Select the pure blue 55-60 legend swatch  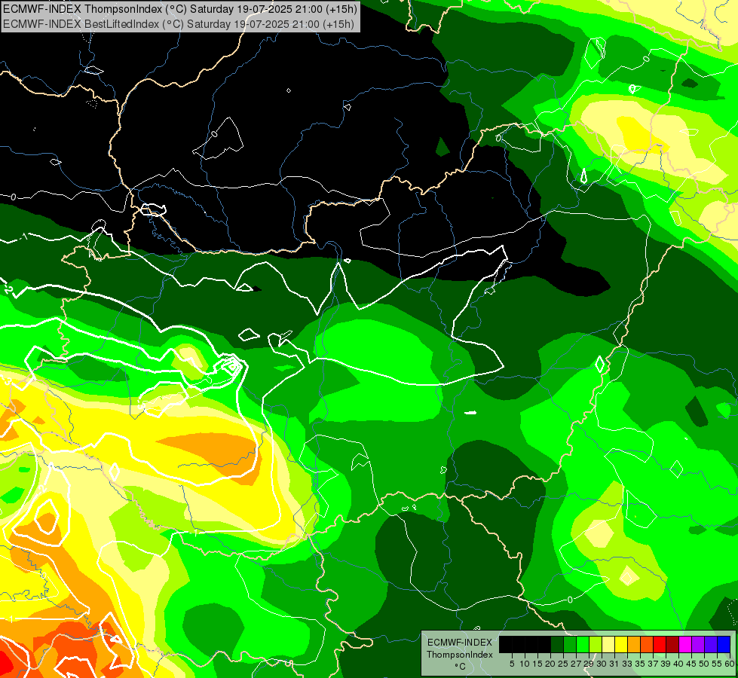[x=724, y=644]
